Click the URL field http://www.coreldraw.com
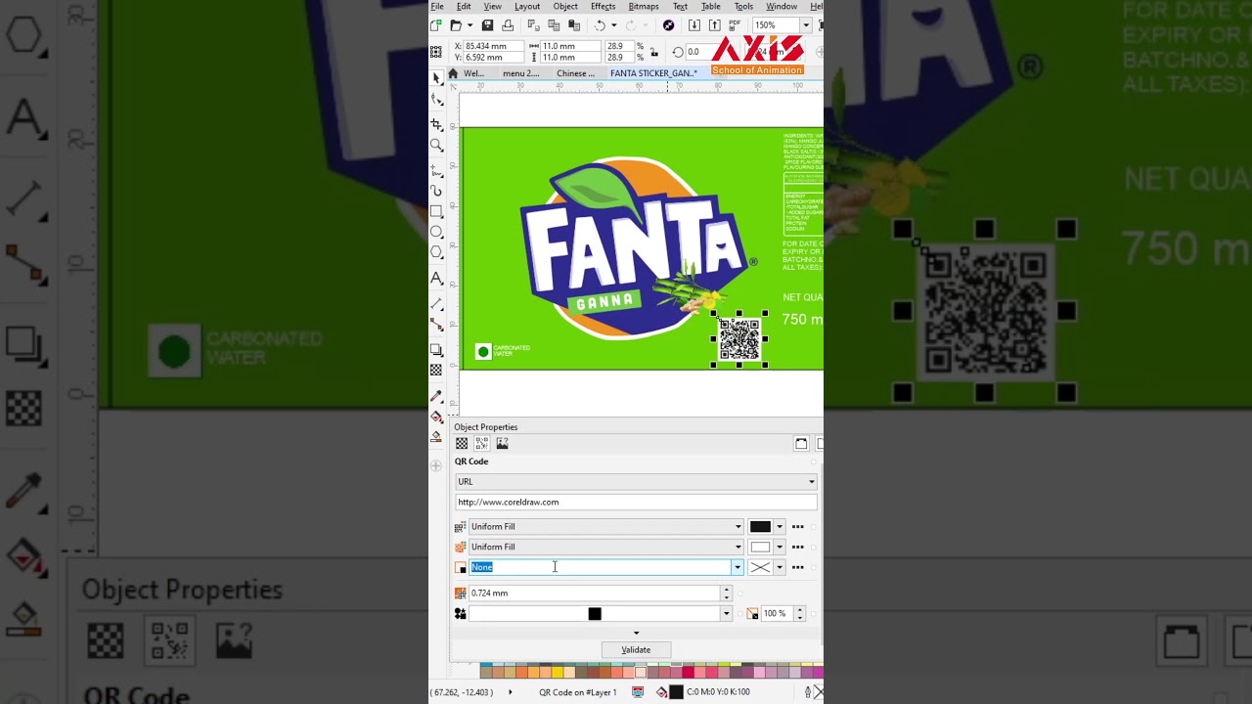 (x=636, y=502)
